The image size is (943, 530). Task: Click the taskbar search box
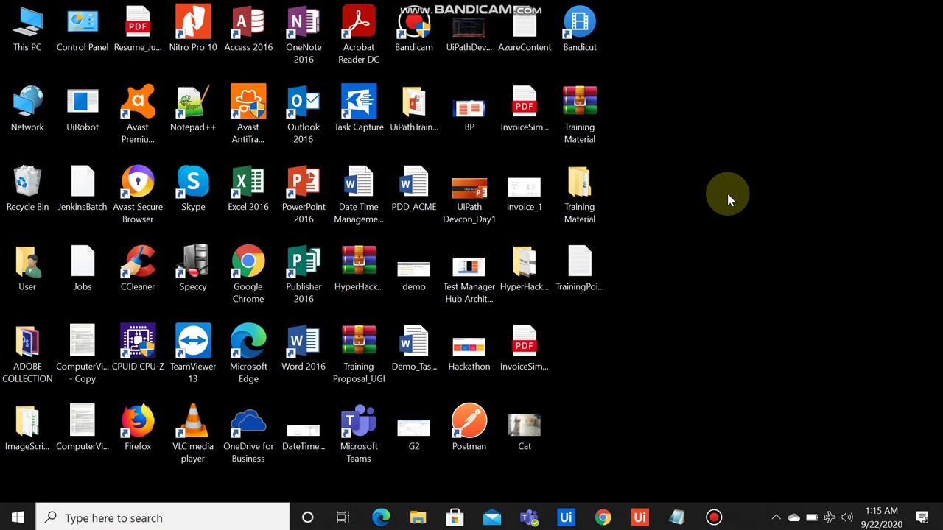coord(163,517)
